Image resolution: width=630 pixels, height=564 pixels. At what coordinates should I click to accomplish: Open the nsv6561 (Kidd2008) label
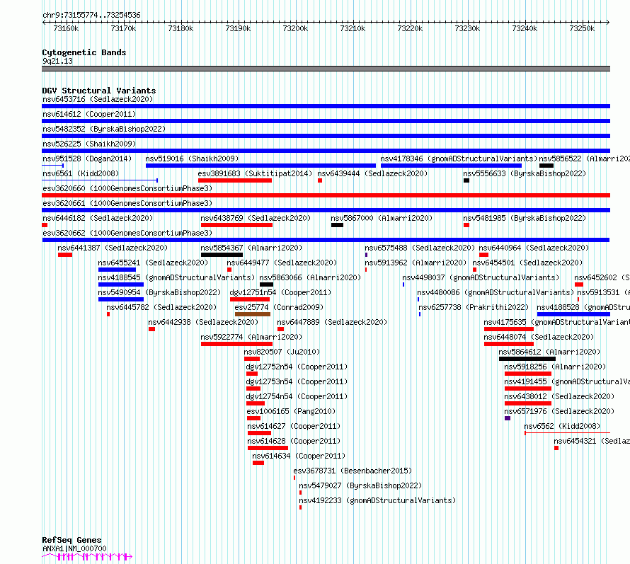click(x=81, y=173)
